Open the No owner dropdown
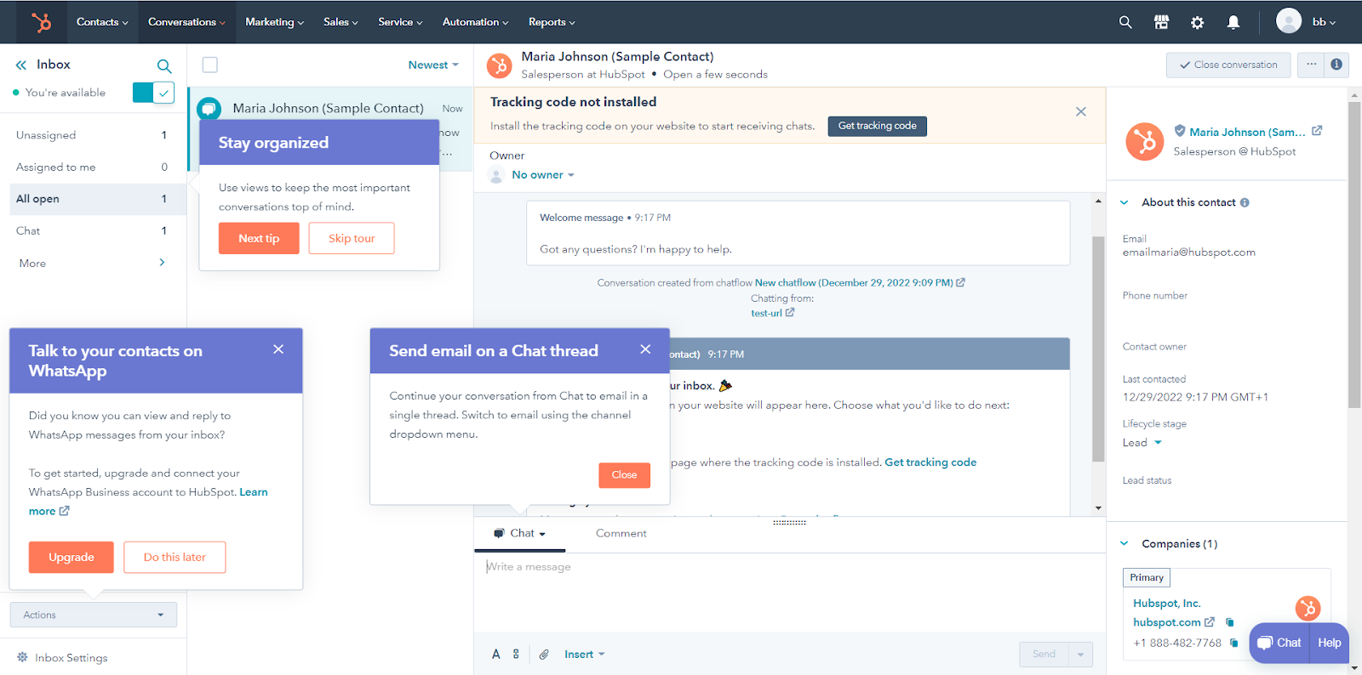1362x675 pixels. (x=542, y=175)
